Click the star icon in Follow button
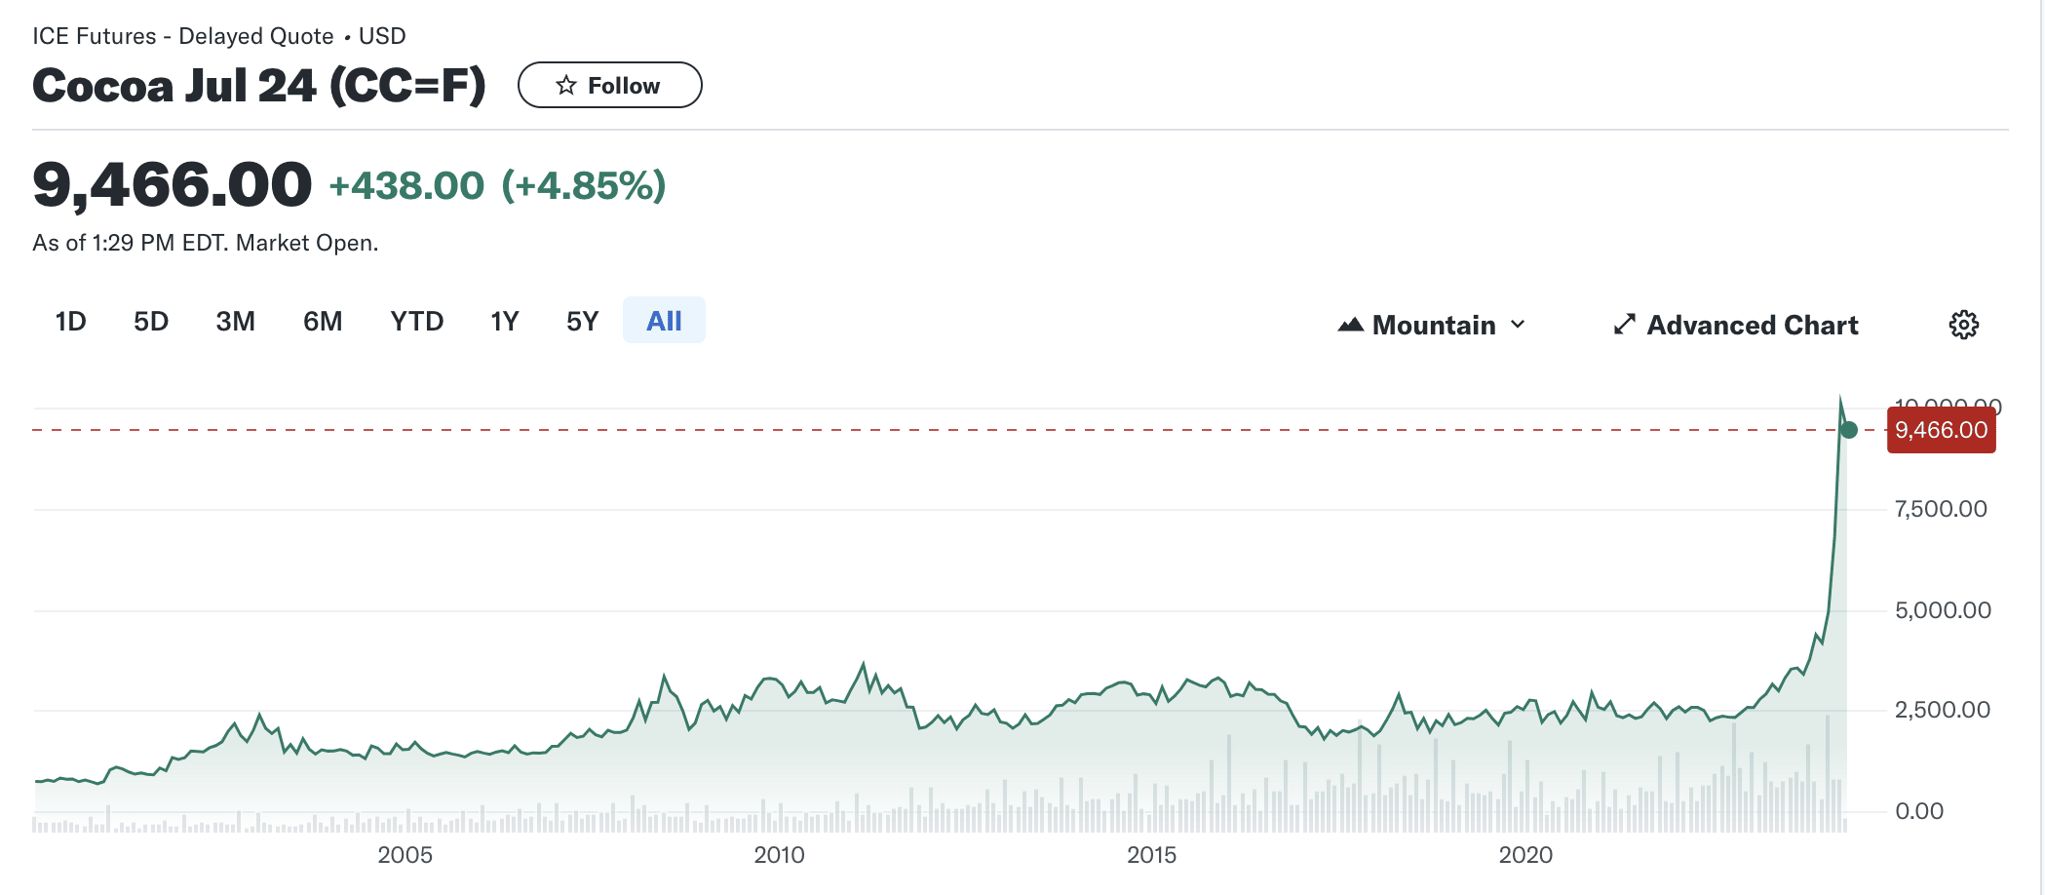Image resolution: width=2045 pixels, height=895 pixels. pyautogui.click(x=566, y=86)
